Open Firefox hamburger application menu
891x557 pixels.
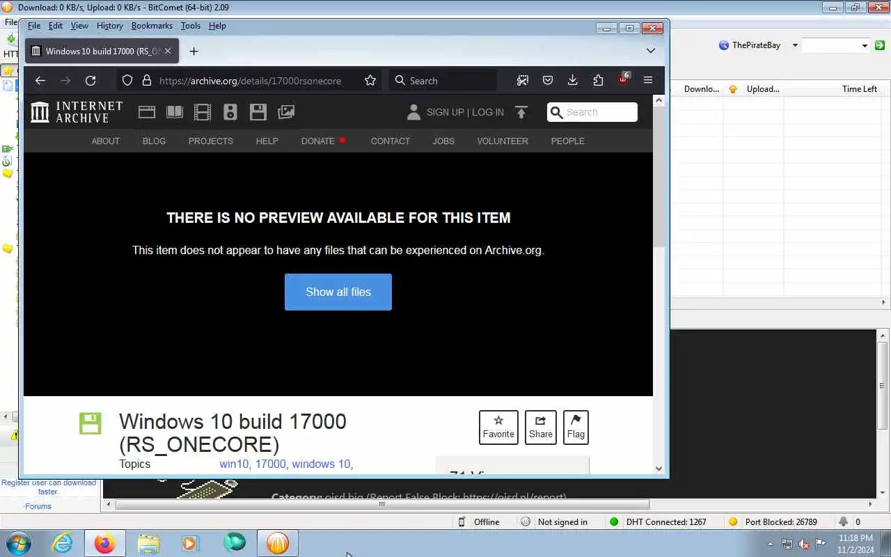648,81
